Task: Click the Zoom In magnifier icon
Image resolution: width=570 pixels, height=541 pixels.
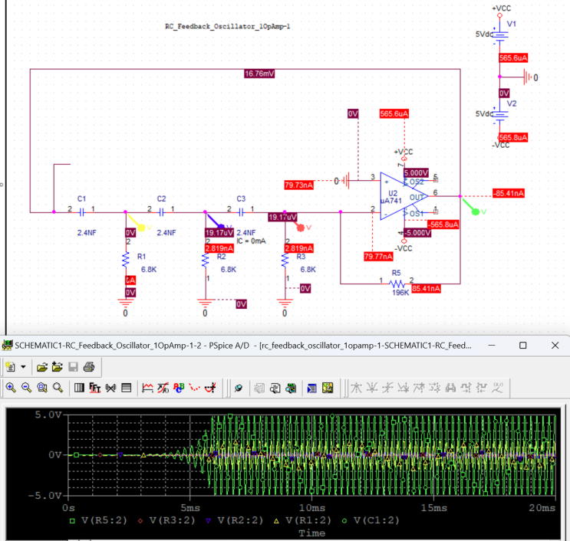Action: 11,388
